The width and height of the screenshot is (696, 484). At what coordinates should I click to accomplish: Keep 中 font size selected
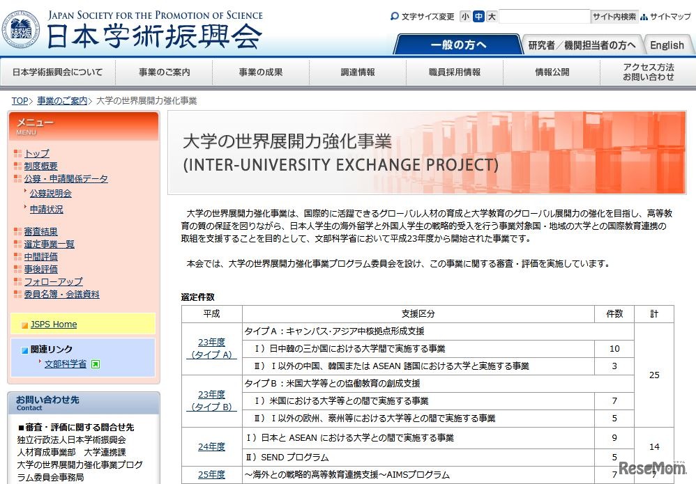click(x=478, y=15)
